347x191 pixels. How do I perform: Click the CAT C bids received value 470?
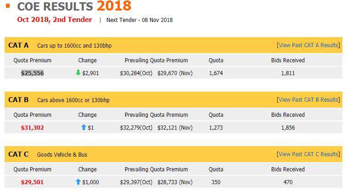coord(288,182)
